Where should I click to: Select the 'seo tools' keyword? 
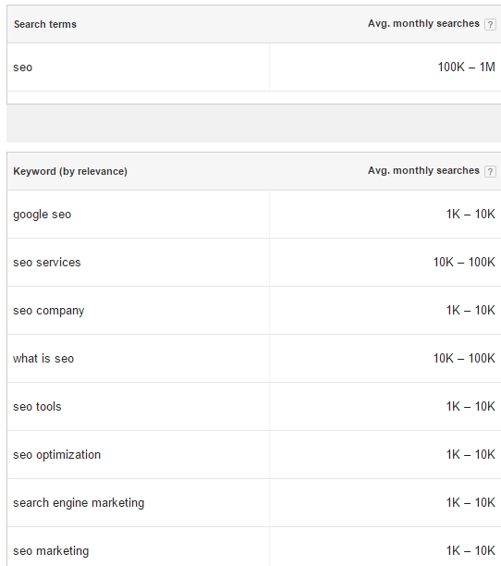point(37,406)
